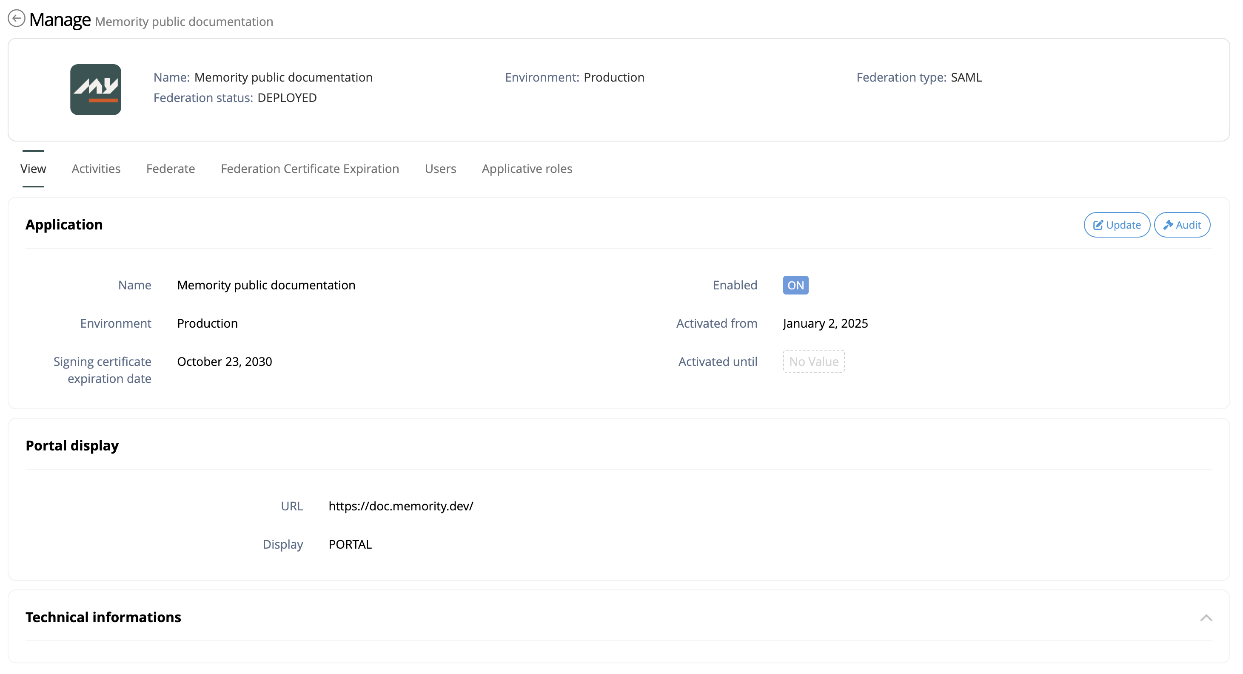
Task: Click the Signing certificate expiration date label
Action: pyautogui.click(x=102, y=370)
